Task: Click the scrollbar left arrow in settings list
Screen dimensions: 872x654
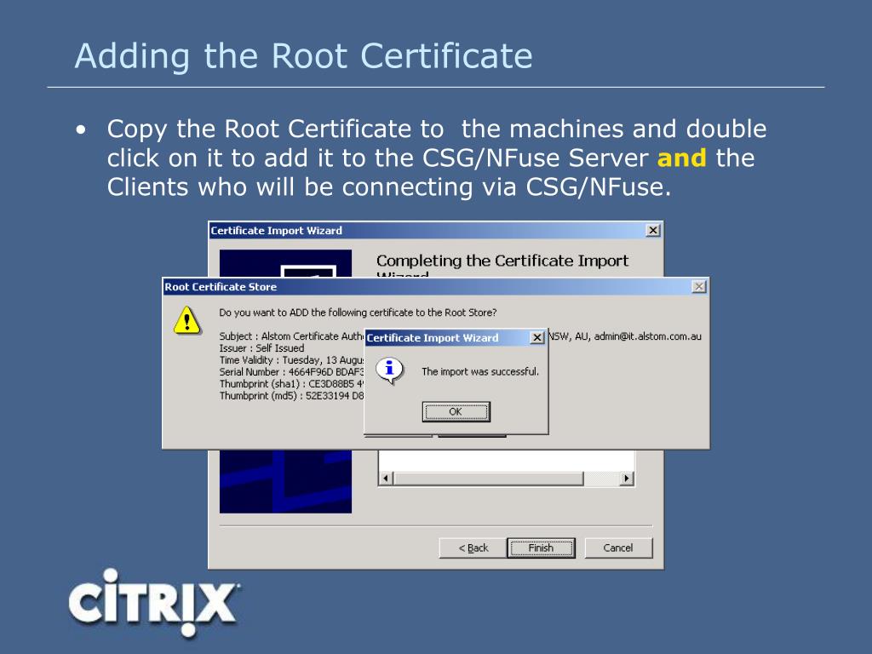Action: click(385, 479)
